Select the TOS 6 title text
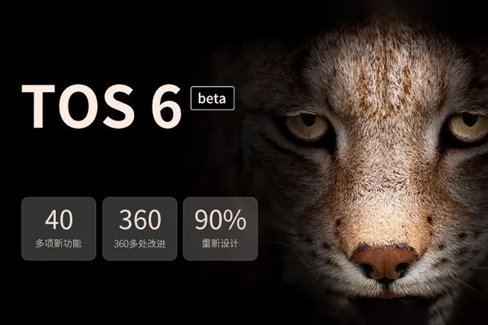This screenshot has height=325, width=488. pos(102,107)
